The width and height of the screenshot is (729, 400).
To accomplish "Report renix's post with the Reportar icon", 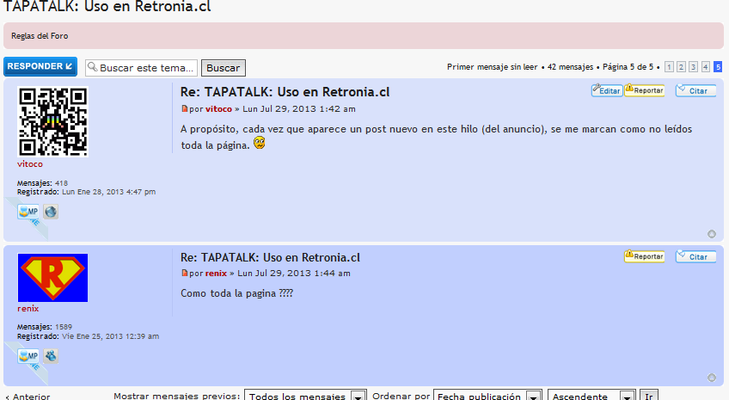I will click(644, 256).
